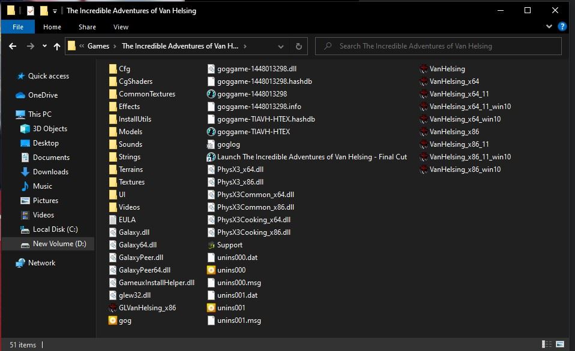This screenshot has width=575, height=351.
Task: Expand the ribbon with the chevron
Action: pos(549,27)
